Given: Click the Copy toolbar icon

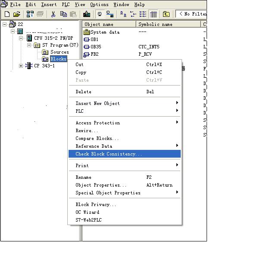Looking at the screenshot, I should point(63,14).
